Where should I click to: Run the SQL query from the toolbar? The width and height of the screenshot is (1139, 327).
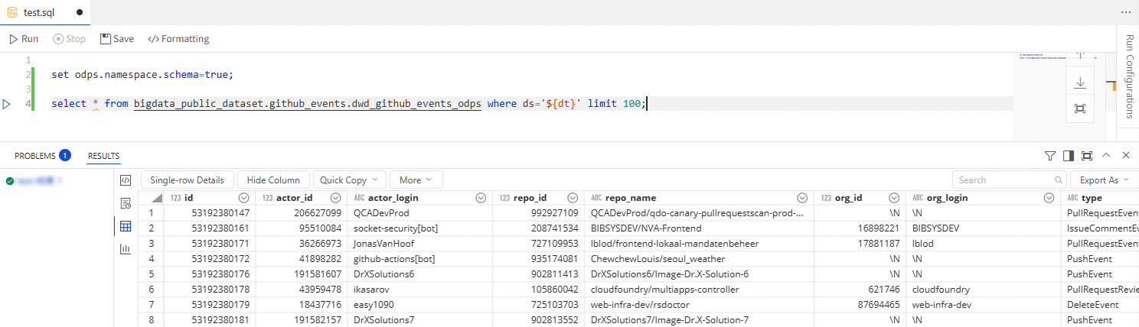(23, 39)
